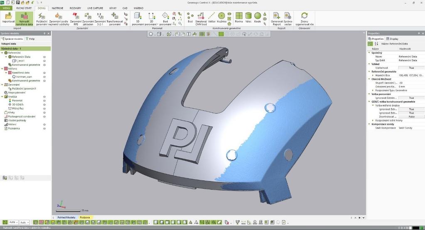This screenshot has width=425, height=230.
Task: Collapse the Referenční Data node
Action: point(6,57)
